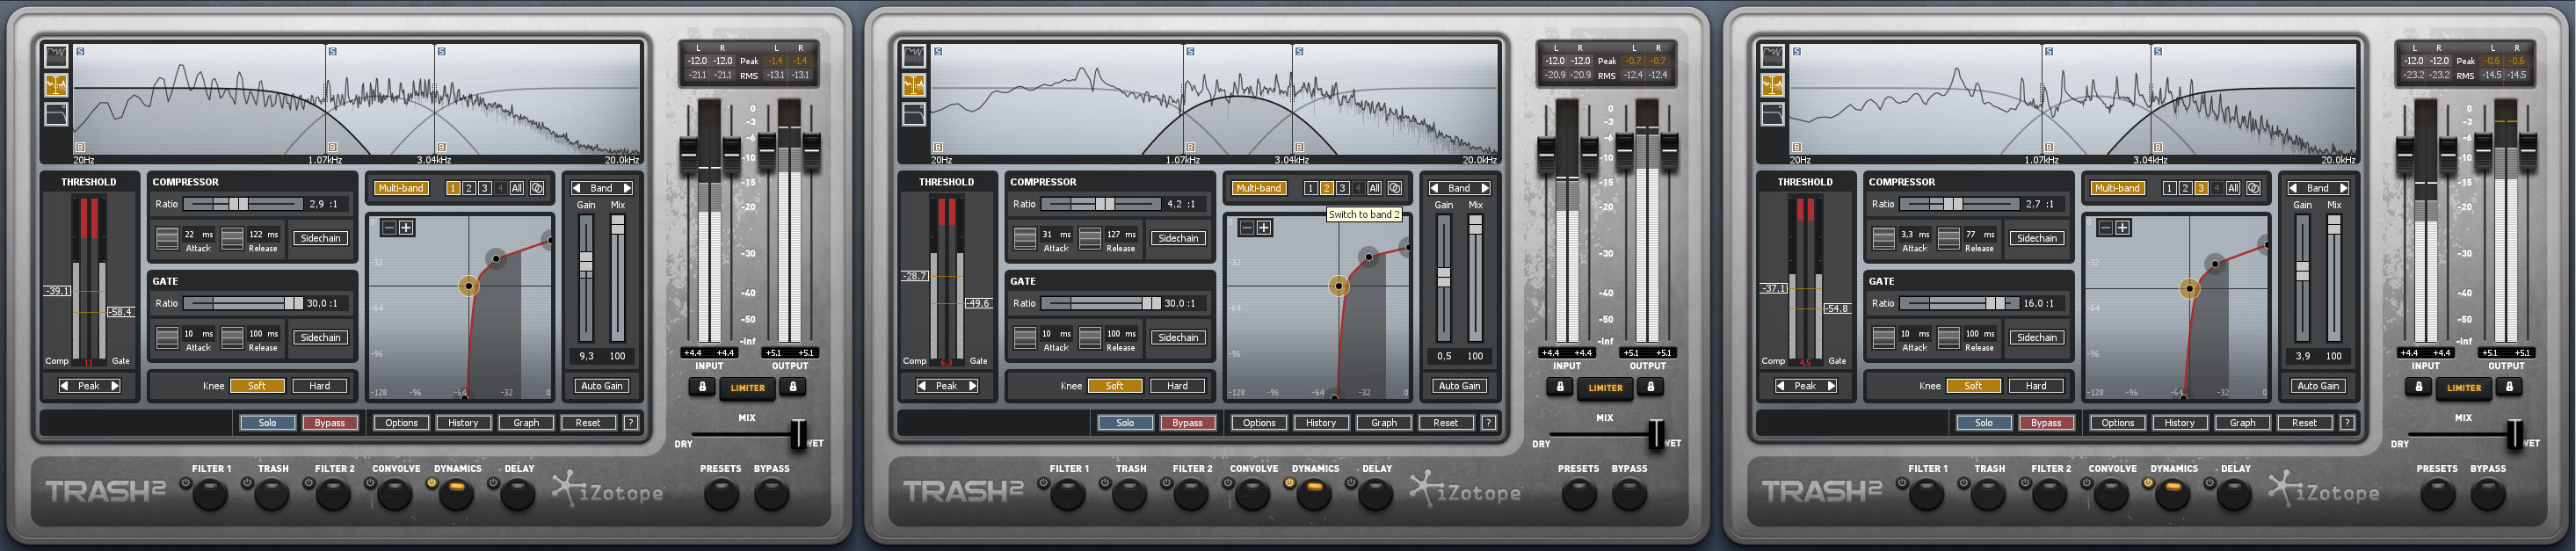Zoom out graph with minus icon, right window
This screenshot has height=551, width=2576.
pyautogui.click(x=2105, y=228)
